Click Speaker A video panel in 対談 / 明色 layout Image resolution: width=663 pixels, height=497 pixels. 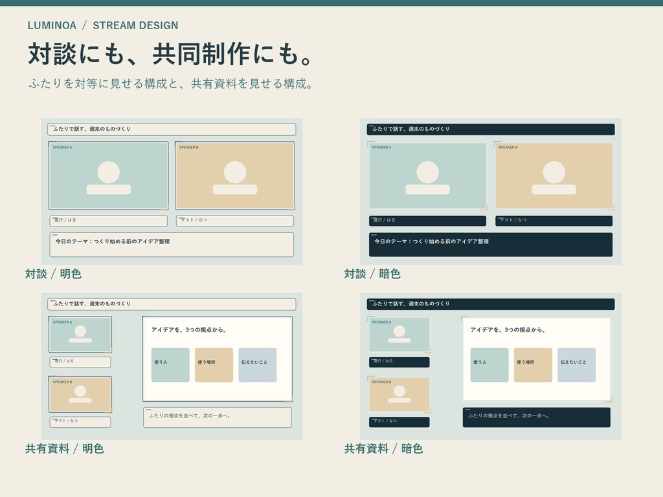point(109,176)
